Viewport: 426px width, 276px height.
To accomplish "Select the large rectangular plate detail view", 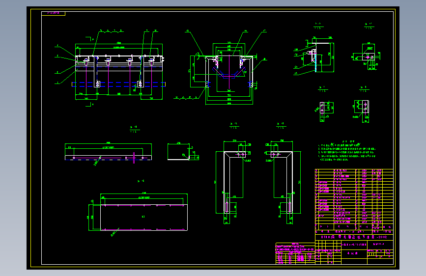I will tap(138, 213).
